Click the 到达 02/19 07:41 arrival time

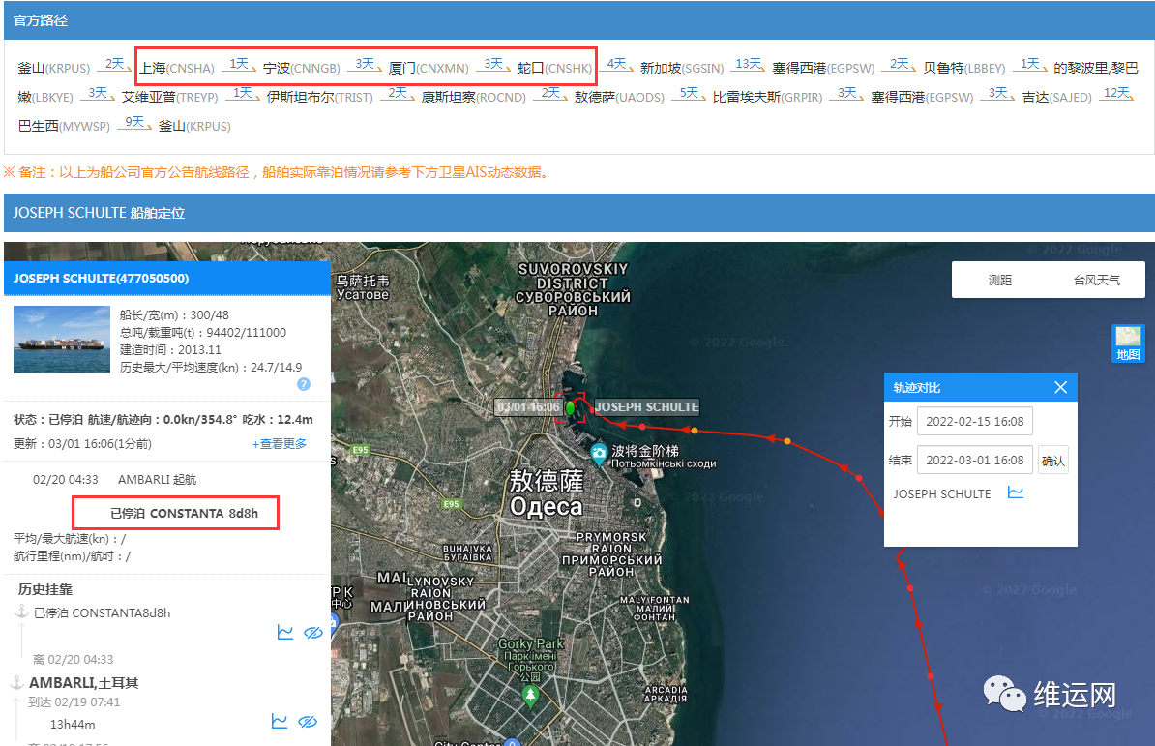(x=74, y=701)
